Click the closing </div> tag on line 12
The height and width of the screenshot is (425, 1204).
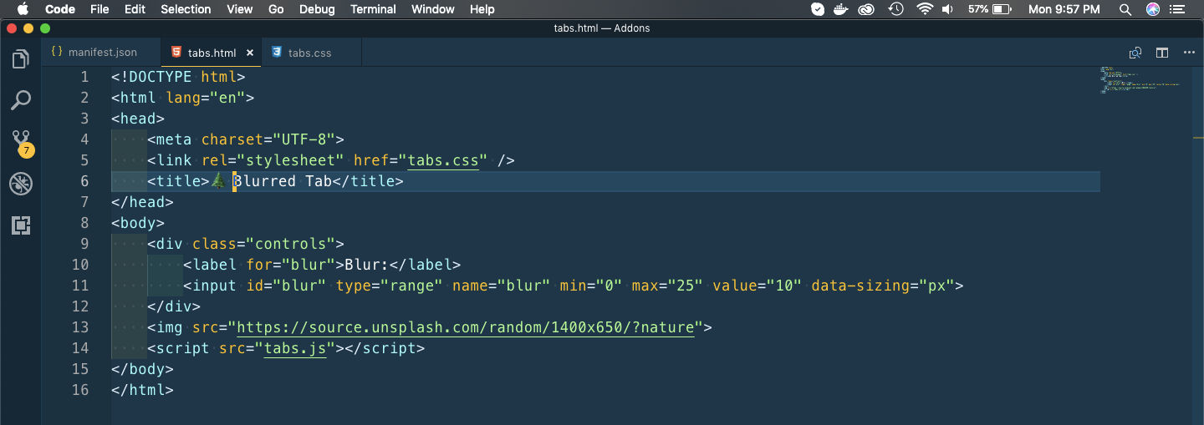(174, 306)
